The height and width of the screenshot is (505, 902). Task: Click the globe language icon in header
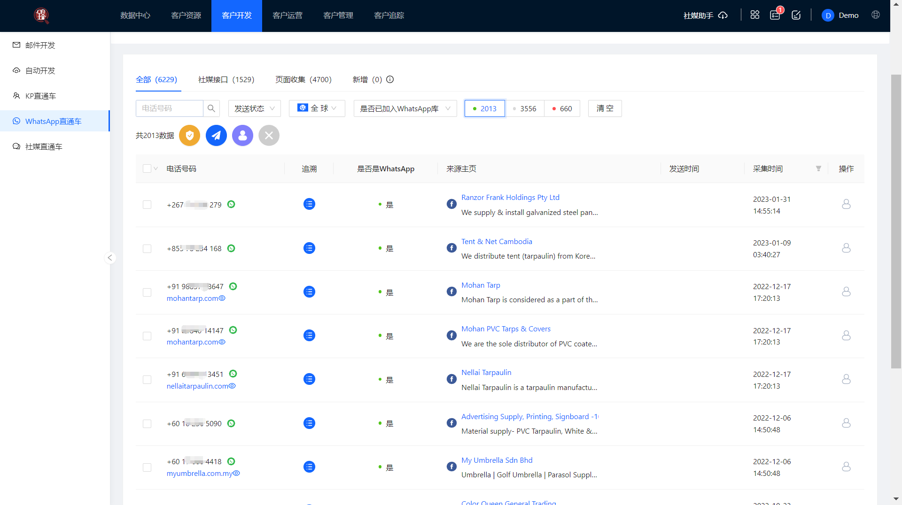click(x=876, y=15)
